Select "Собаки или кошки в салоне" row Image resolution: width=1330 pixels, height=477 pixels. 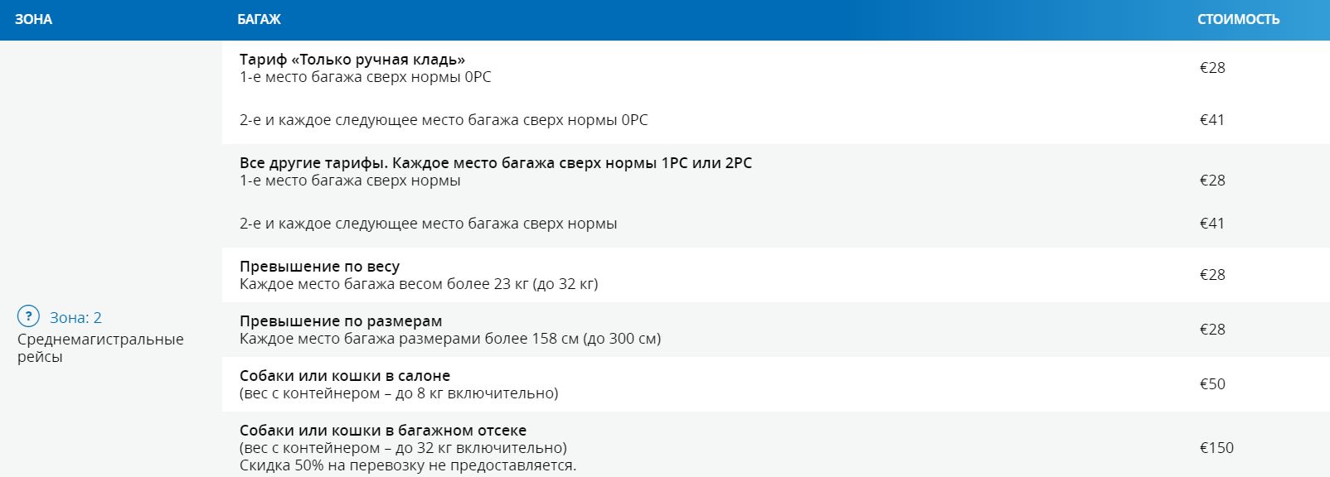(x=344, y=376)
